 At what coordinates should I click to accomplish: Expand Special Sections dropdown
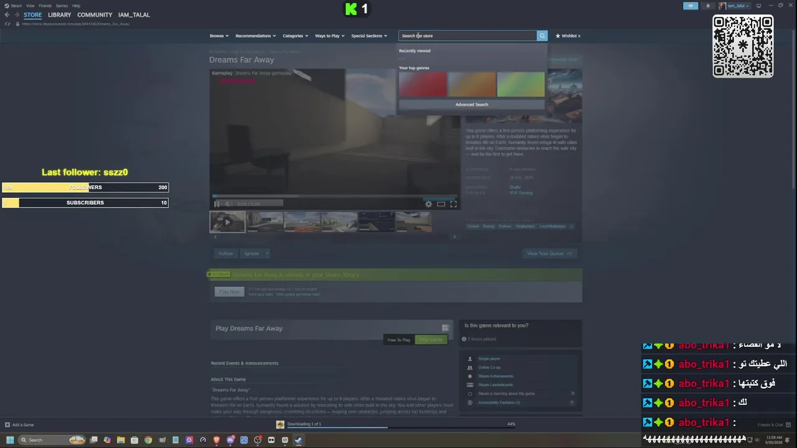click(x=369, y=35)
